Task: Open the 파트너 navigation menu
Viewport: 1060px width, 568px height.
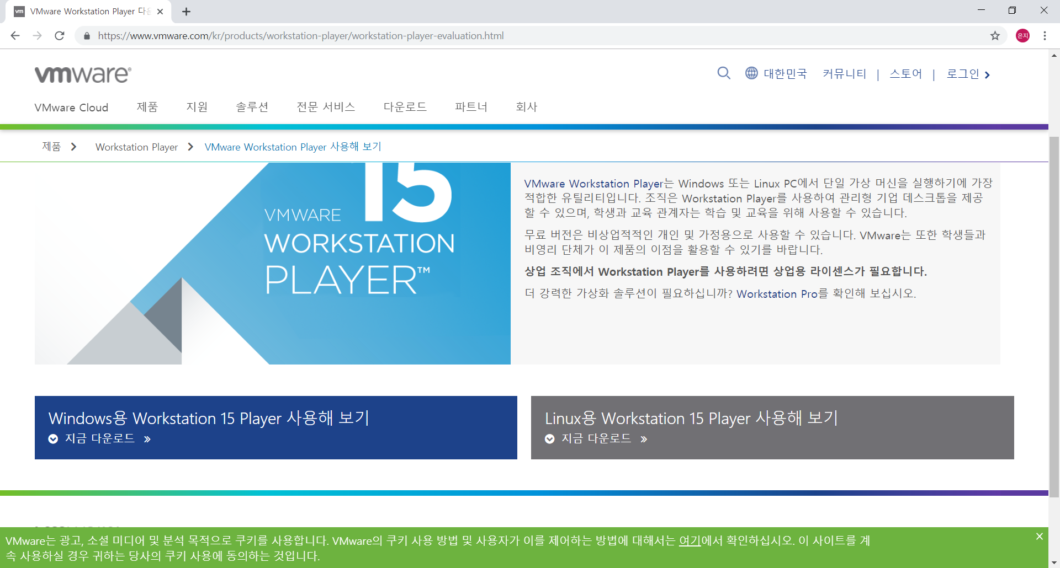Action: pyautogui.click(x=471, y=107)
